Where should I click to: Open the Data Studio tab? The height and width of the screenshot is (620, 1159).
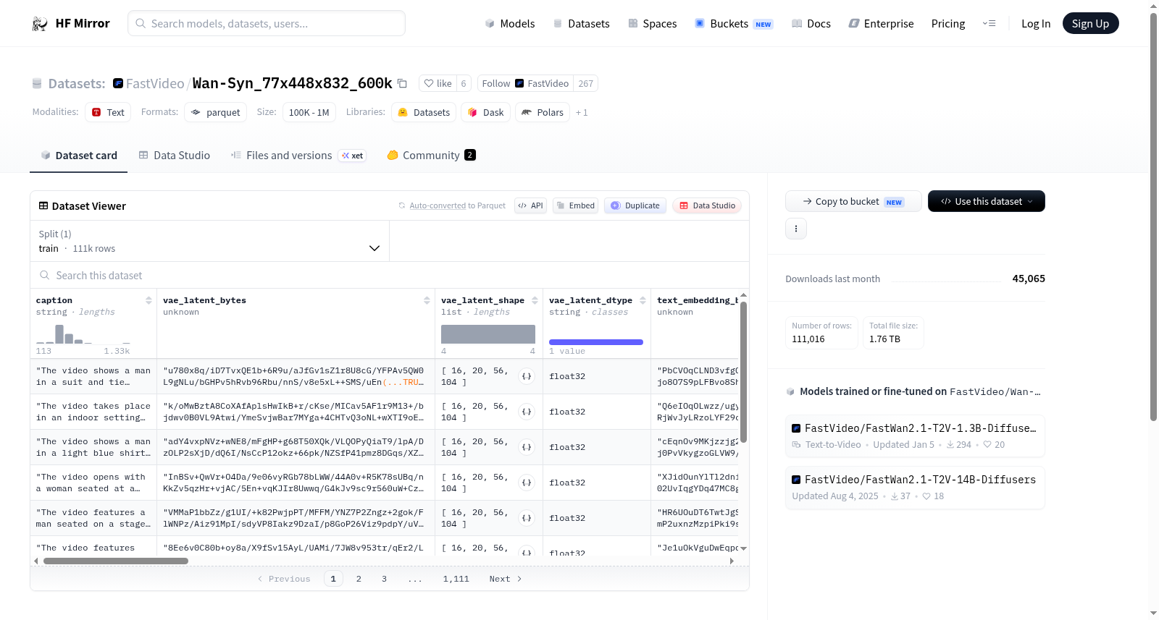pyautogui.click(x=175, y=156)
